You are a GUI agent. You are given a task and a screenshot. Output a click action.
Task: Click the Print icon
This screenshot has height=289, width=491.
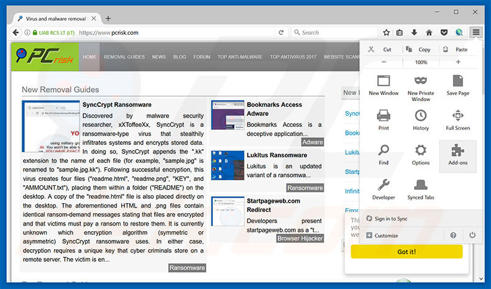(383, 116)
